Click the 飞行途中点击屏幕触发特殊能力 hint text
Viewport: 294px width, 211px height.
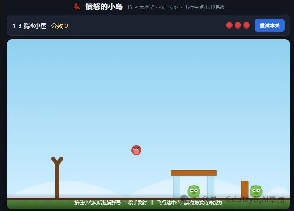(190, 202)
